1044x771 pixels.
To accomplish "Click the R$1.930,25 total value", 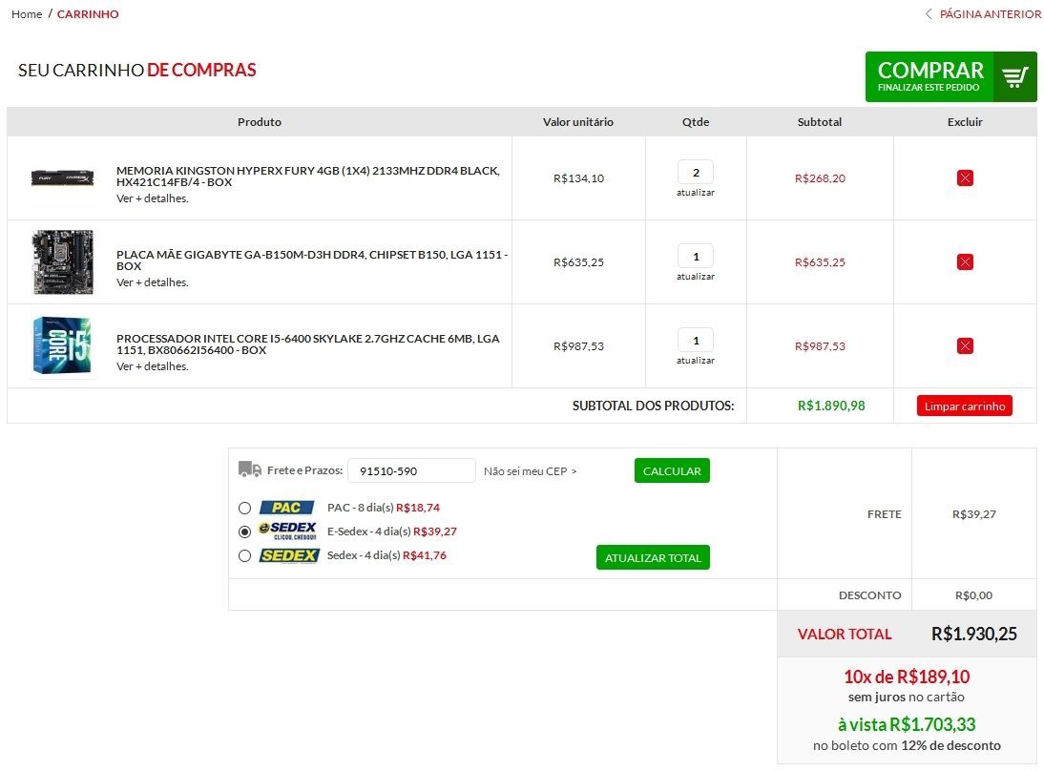I will 974,634.
